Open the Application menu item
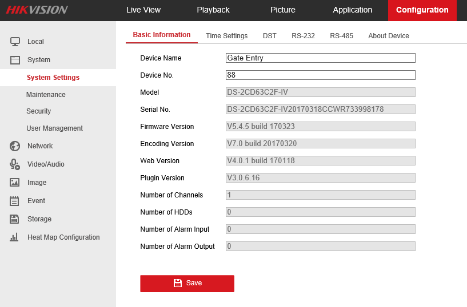 tap(353, 10)
